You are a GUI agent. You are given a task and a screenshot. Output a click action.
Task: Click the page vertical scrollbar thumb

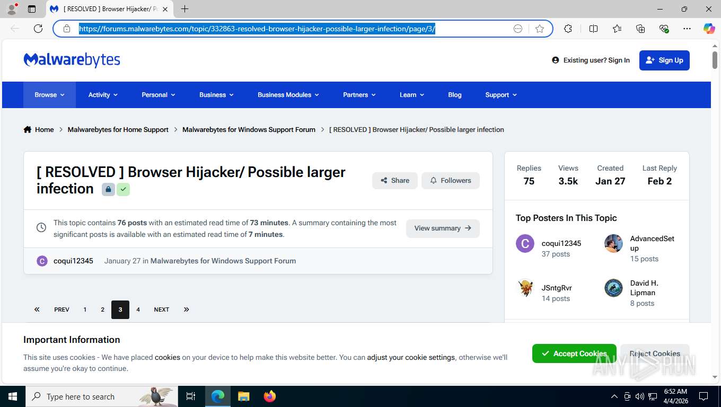click(x=715, y=60)
